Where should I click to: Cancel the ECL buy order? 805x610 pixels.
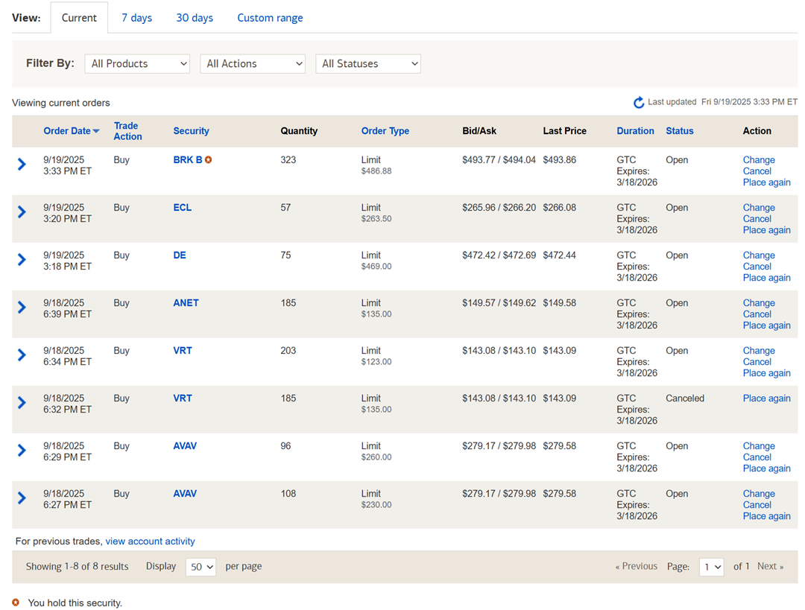(x=757, y=219)
